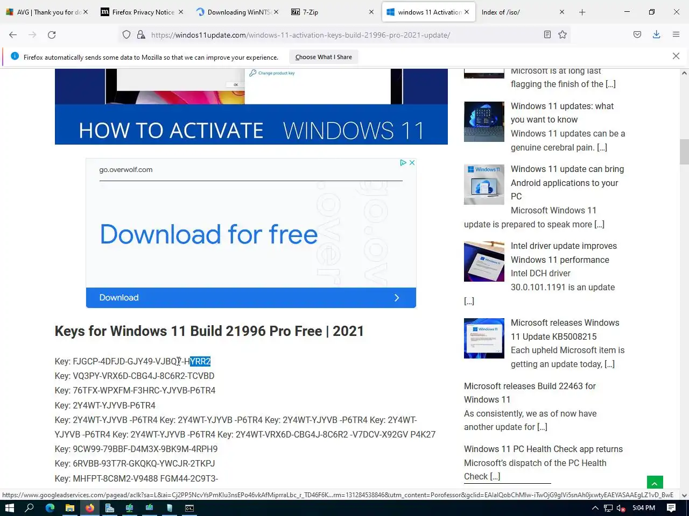This screenshot has height=516, width=689.
Task: Close the windows 11 Activation tab
Action: pos(467,12)
